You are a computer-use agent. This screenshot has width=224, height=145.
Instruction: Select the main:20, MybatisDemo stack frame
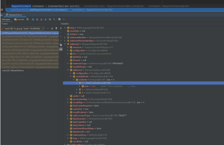point(13,70)
